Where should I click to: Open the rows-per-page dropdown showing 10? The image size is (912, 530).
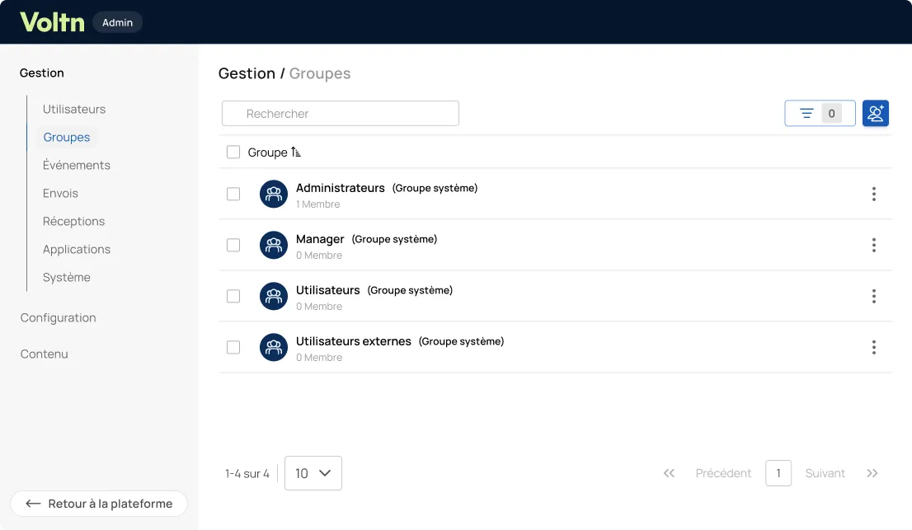coord(313,473)
